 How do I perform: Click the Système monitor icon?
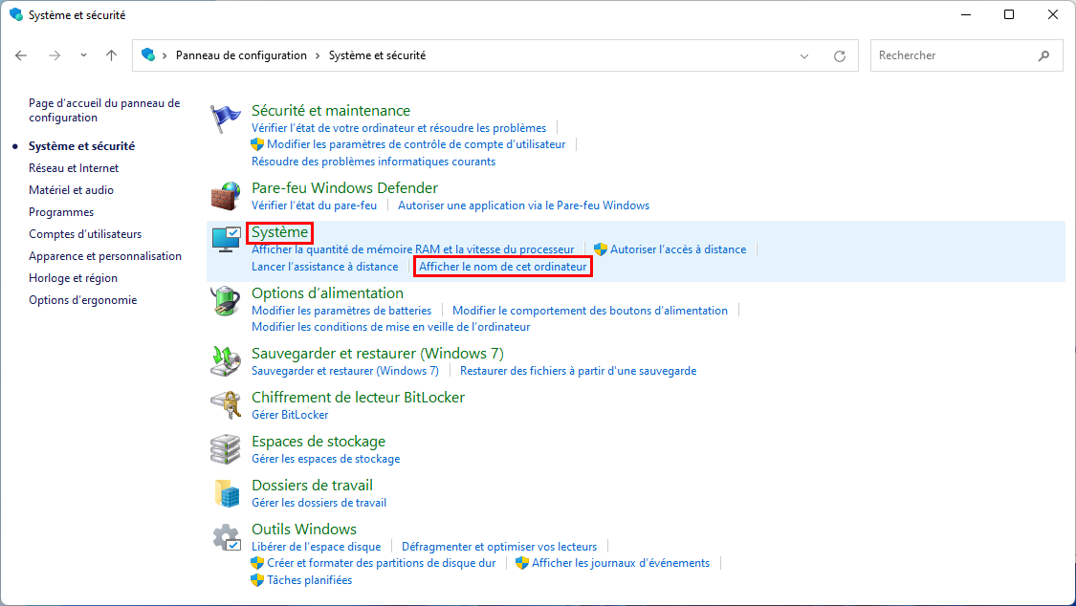click(x=225, y=240)
